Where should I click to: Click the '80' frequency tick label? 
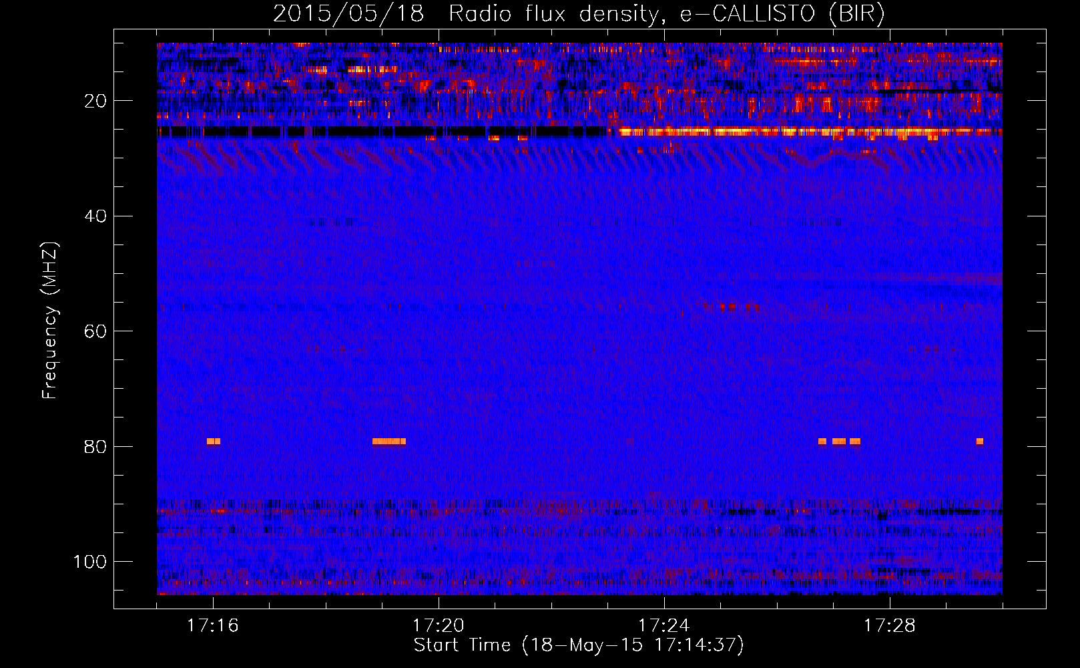(x=95, y=446)
